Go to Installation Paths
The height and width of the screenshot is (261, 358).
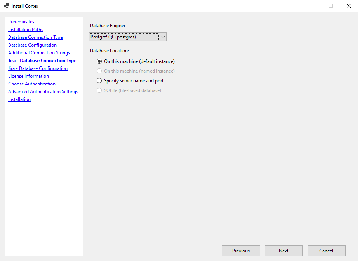[25, 29]
